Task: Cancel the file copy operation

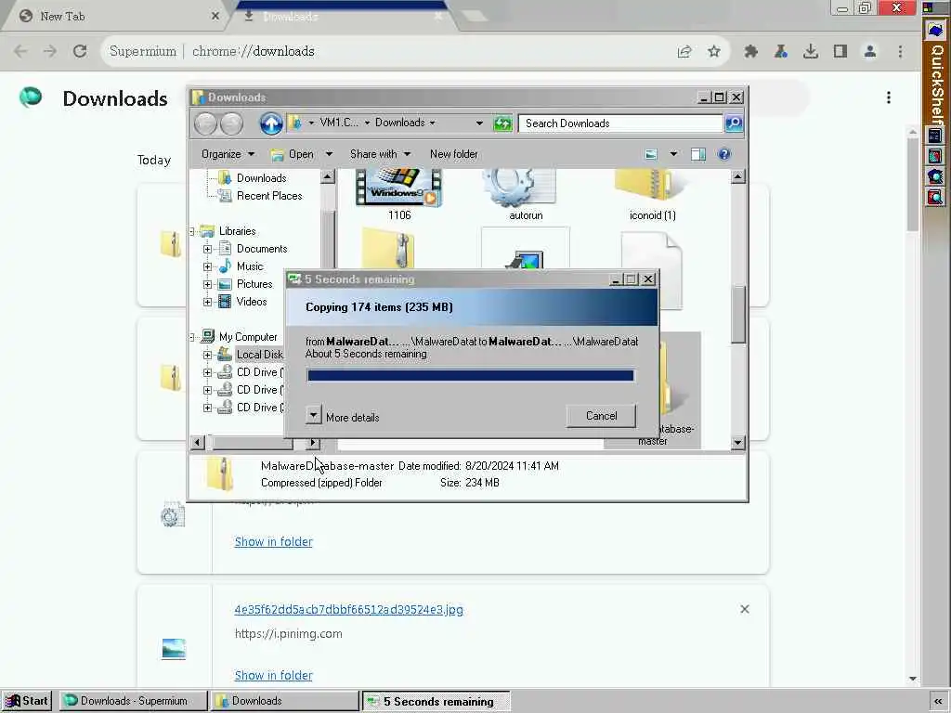Action: (x=601, y=416)
